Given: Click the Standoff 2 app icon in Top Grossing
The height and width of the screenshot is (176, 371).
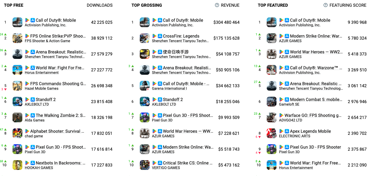Looking at the screenshot, I should [145, 102].
